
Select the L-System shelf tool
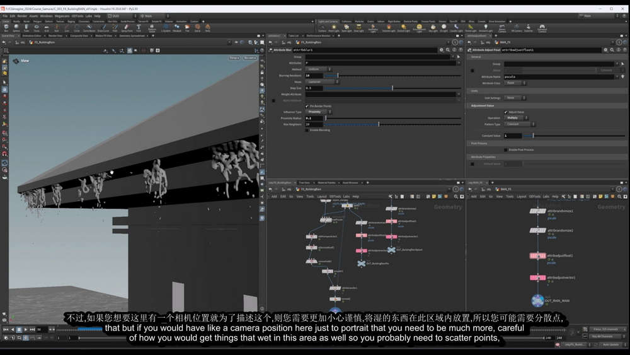[x=166, y=28]
